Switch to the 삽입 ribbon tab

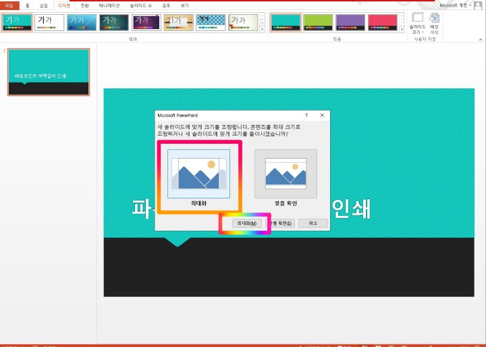(x=44, y=5)
